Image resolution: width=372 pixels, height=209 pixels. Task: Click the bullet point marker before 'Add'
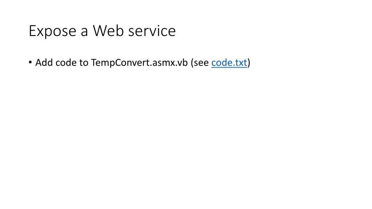click(x=30, y=62)
